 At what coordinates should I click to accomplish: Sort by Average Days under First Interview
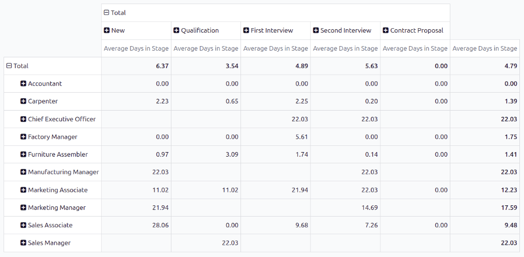coord(276,49)
